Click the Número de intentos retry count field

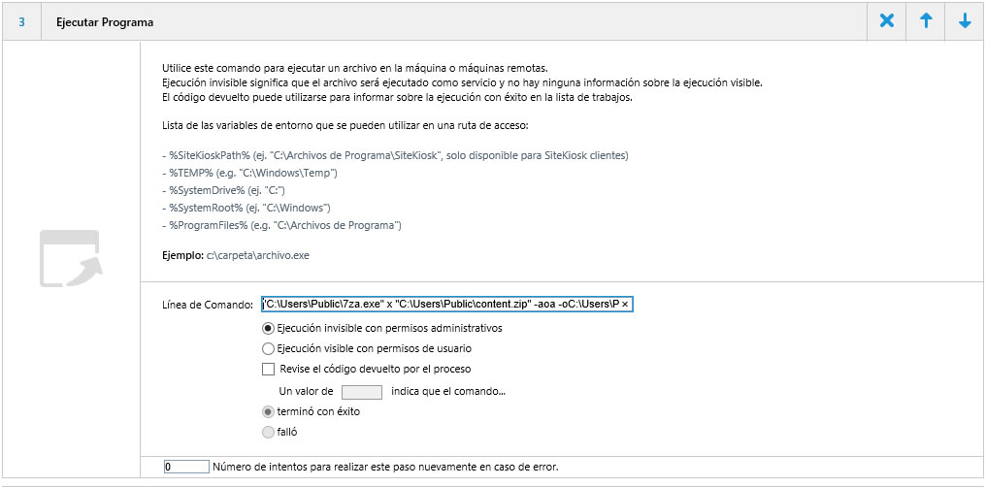pyautogui.click(x=186, y=467)
